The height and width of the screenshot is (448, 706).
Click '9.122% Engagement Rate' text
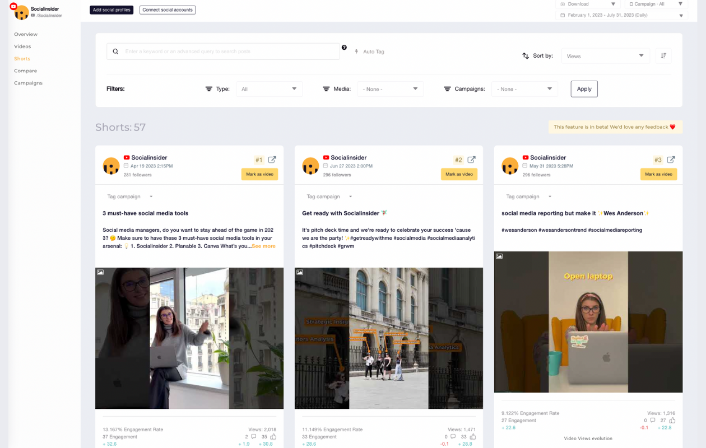point(531,413)
